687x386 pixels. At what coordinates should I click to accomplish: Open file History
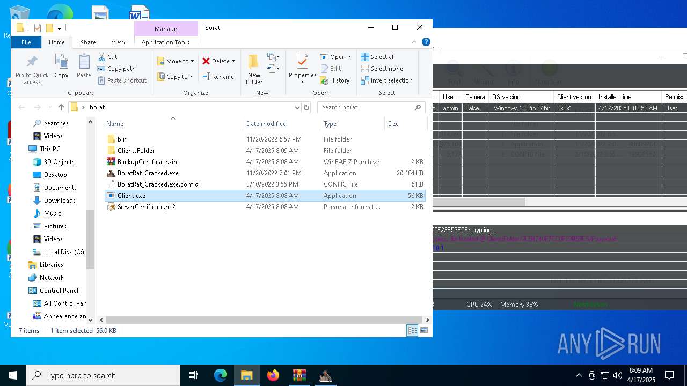(335, 80)
